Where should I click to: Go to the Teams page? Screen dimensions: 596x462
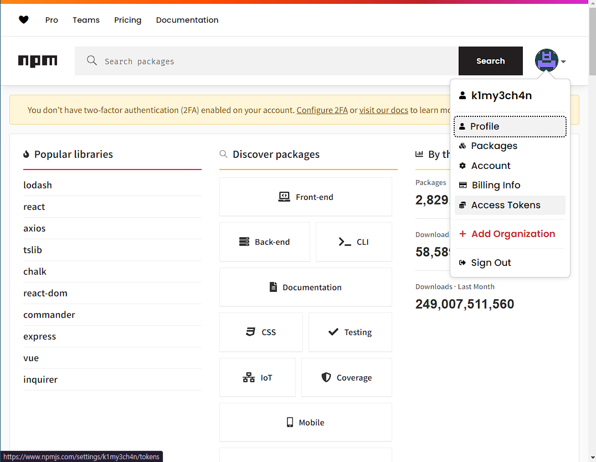tap(86, 20)
